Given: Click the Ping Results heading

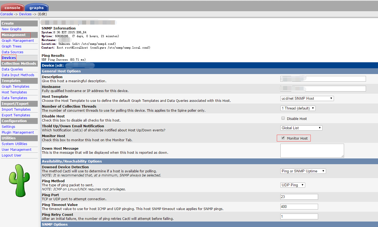Looking at the screenshot, I should click(53, 55).
